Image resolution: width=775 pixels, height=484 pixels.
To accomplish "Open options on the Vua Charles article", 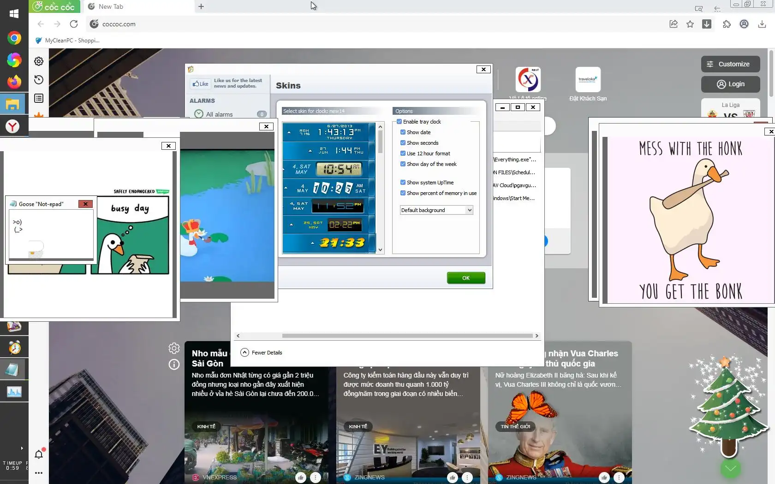I will pyautogui.click(x=619, y=478).
